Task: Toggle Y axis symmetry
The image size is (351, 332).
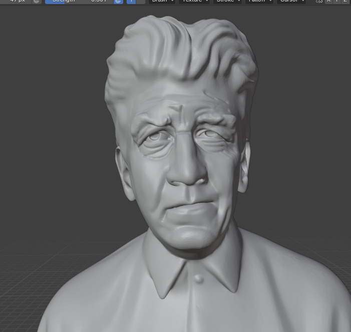Action: pyautogui.click(x=337, y=1)
